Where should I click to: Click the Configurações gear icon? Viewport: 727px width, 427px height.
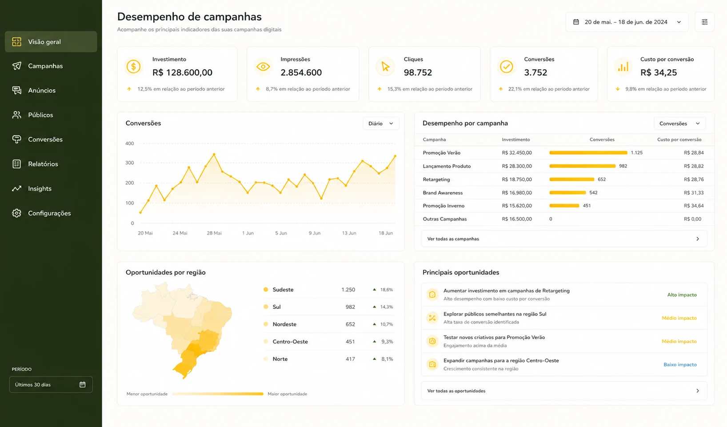16,213
